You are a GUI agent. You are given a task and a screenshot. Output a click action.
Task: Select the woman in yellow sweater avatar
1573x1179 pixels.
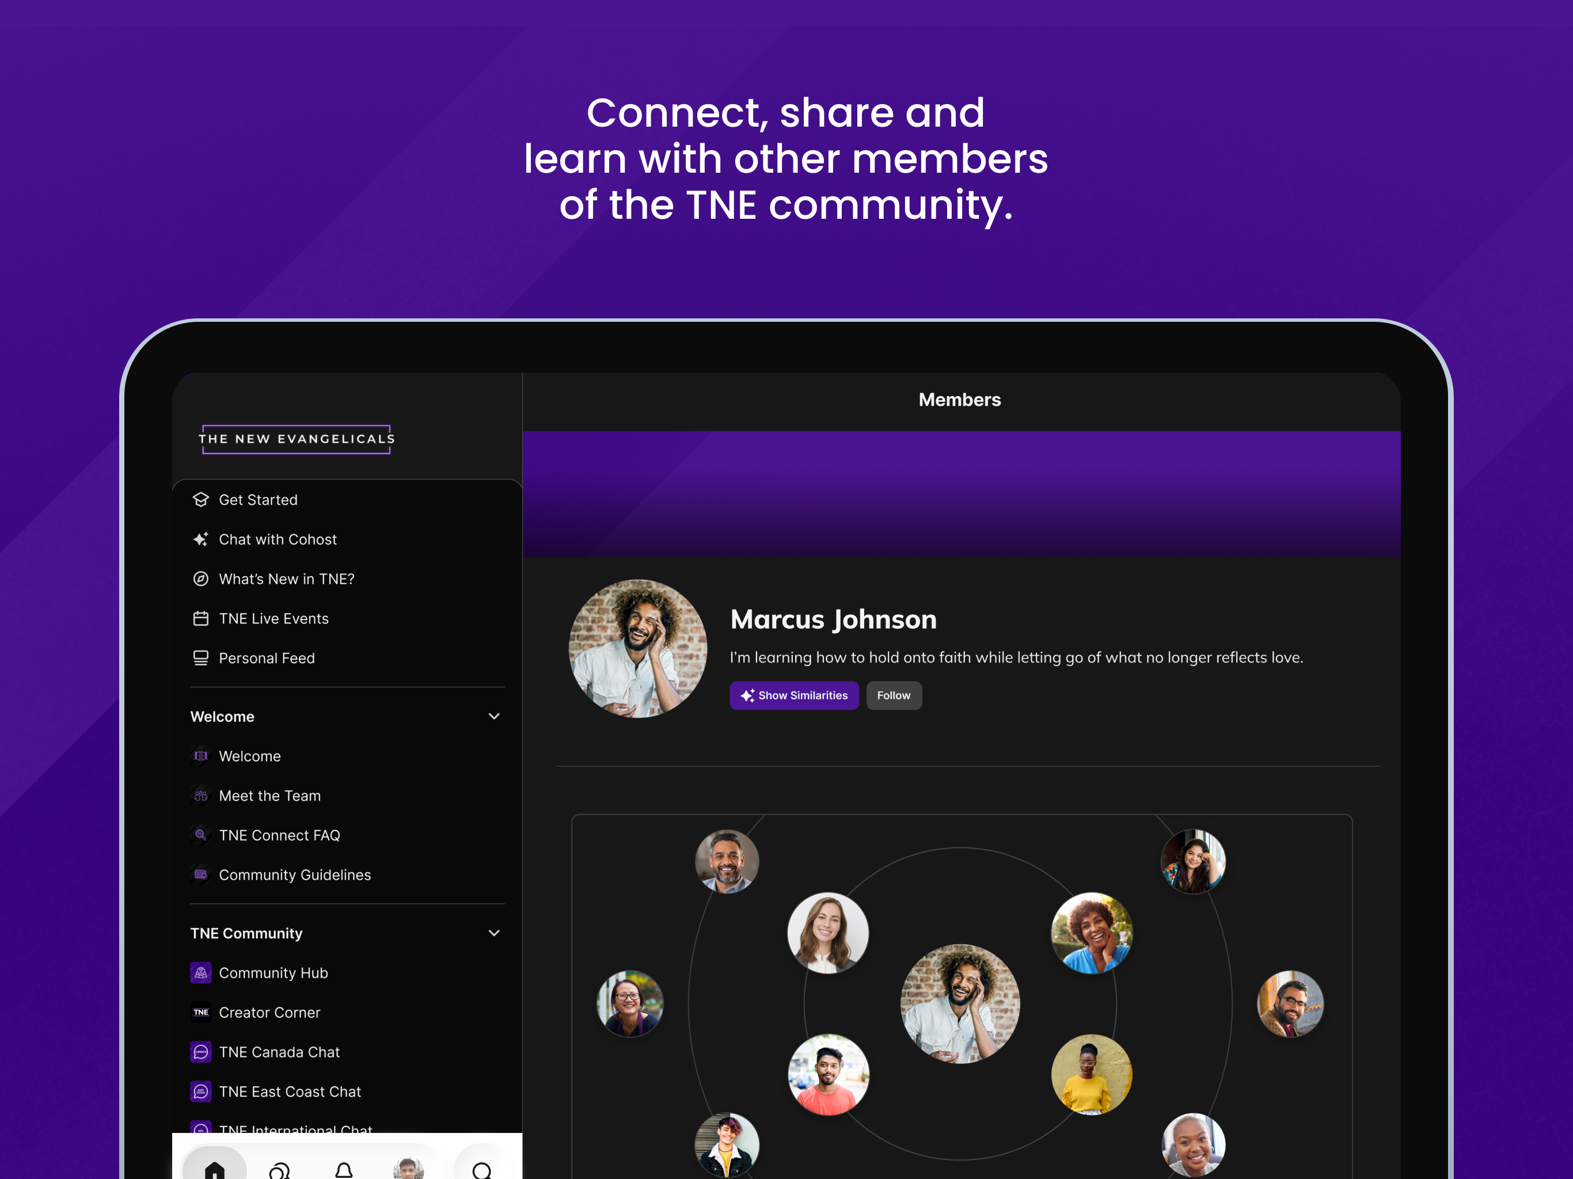[x=1092, y=1074]
